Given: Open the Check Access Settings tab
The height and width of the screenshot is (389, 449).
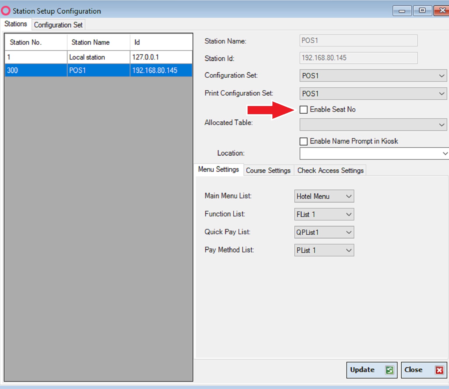Looking at the screenshot, I should [x=330, y=171].
